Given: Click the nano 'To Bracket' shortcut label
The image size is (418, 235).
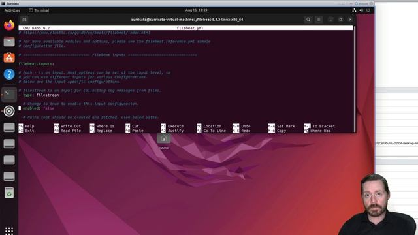Looking at the screenshot, I should (x=324, y=126).
